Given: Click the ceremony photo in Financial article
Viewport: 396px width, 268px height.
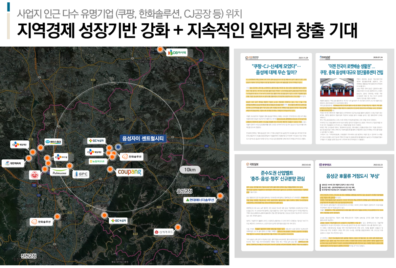Looking at the screenshot, I should 337,88.
